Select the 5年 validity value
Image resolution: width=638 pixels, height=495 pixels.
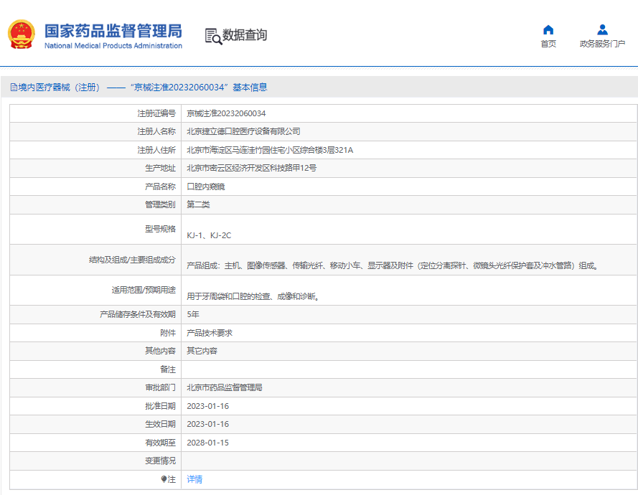[x=193, y=314]
